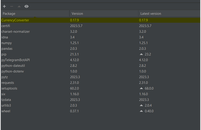This screenshot has height=130, width=201.
Task: Select the CurrencyConverter package row
Action: pyautogui.click(x=15, y=20)
